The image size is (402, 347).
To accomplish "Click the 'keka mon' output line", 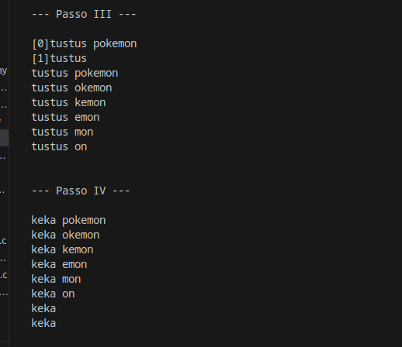I will [56, 279].
